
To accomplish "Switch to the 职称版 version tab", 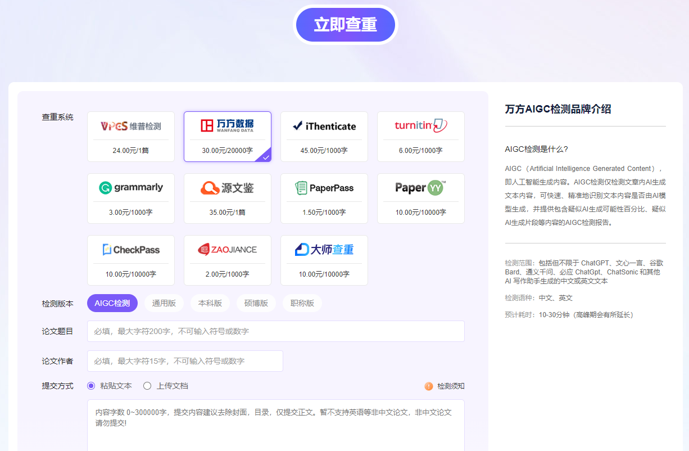I will point(302,303).
